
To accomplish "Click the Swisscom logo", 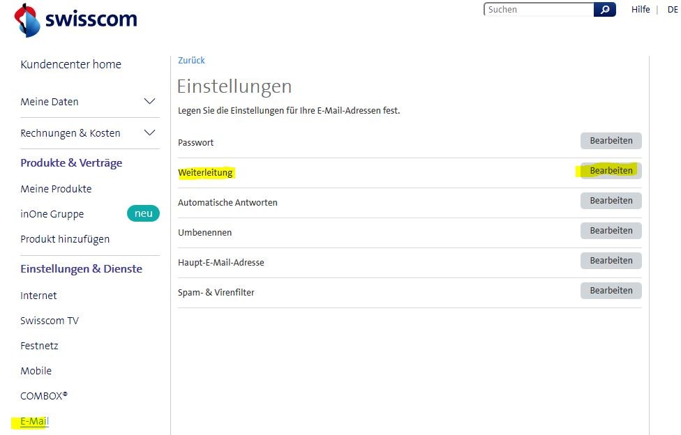I will (75, 20).
